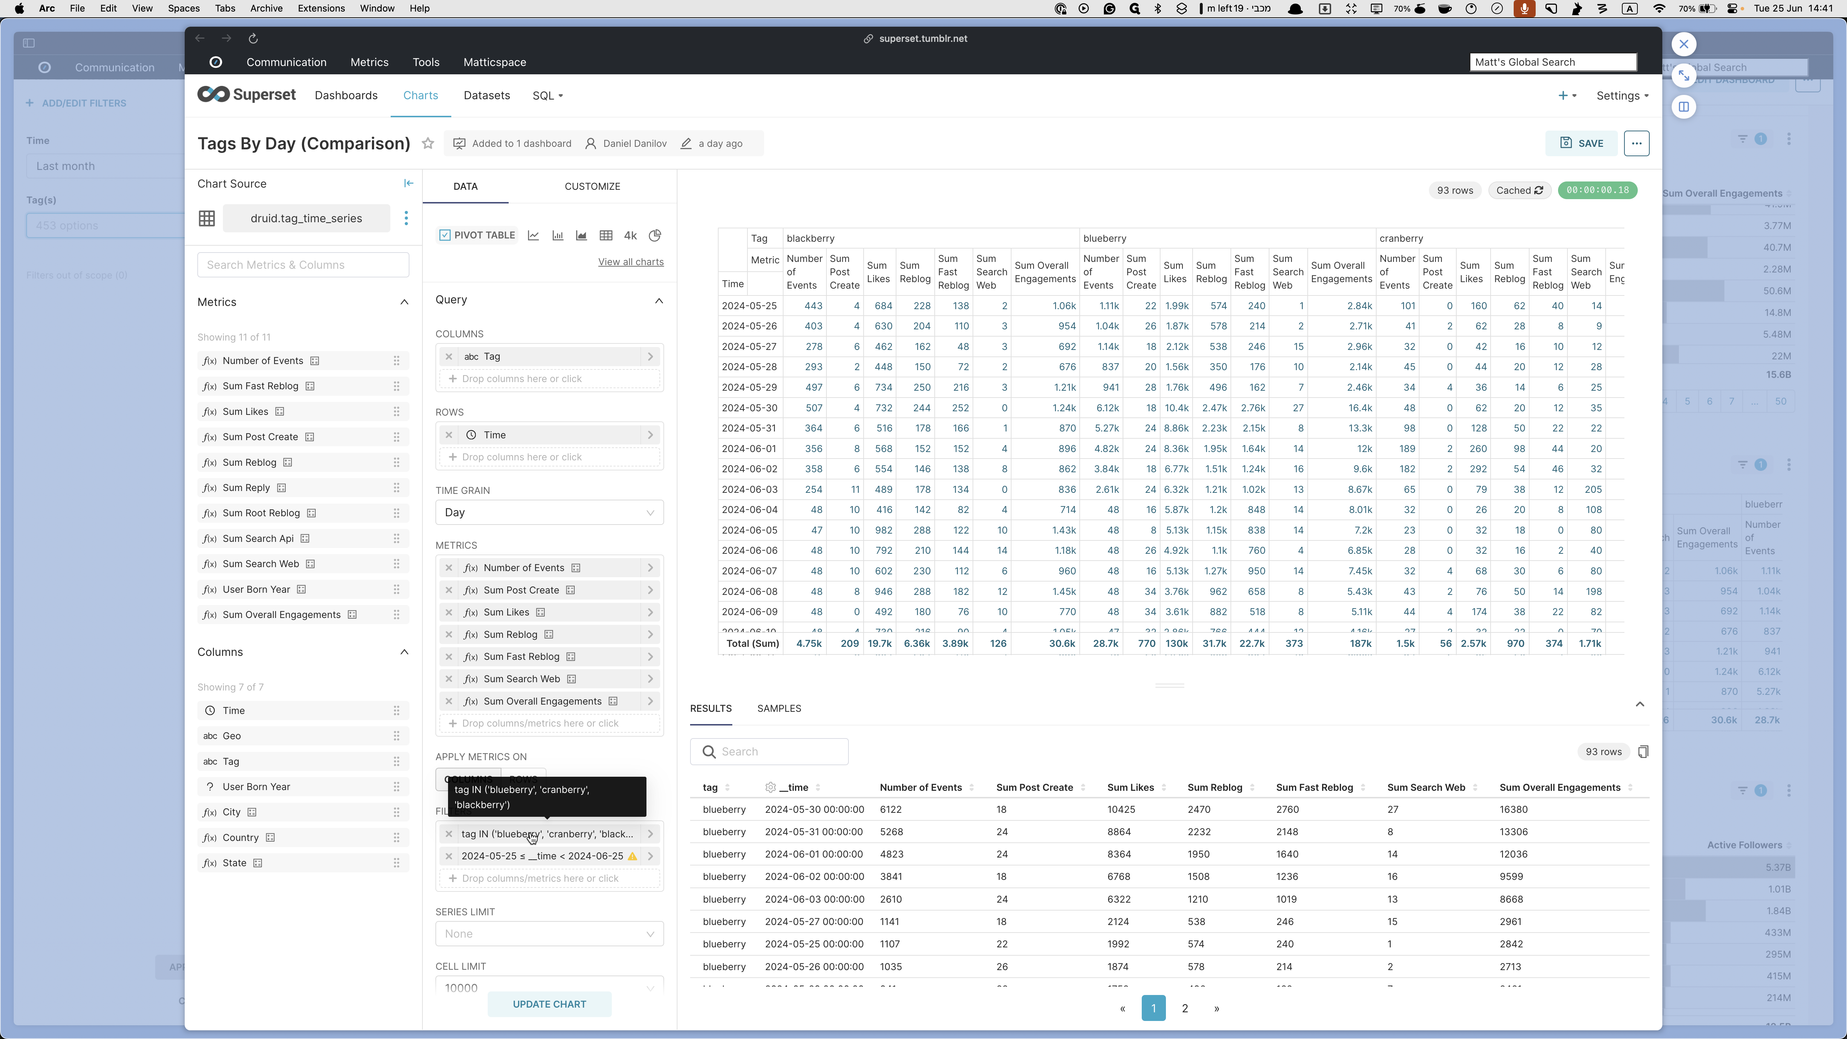Open the SERIES LIMIT dropdown
Image resolution: width=1847 pixels, height=1039 pixels.
549,934
